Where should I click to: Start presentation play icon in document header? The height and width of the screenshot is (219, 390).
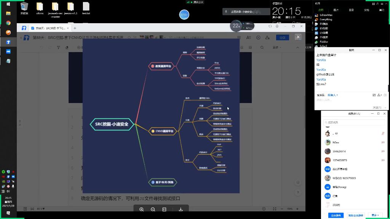(258, 38)
